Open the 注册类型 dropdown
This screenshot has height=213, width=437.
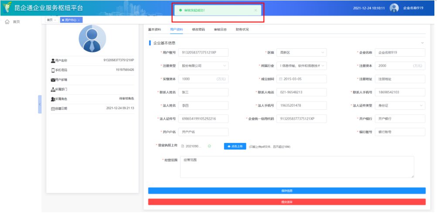(225, 66)
